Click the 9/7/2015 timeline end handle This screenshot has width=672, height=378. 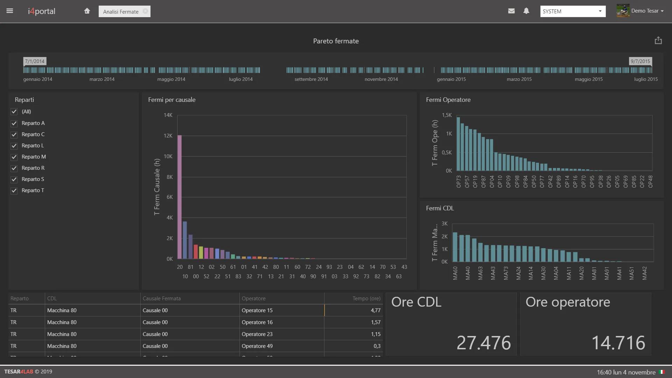tap(640, 62)
